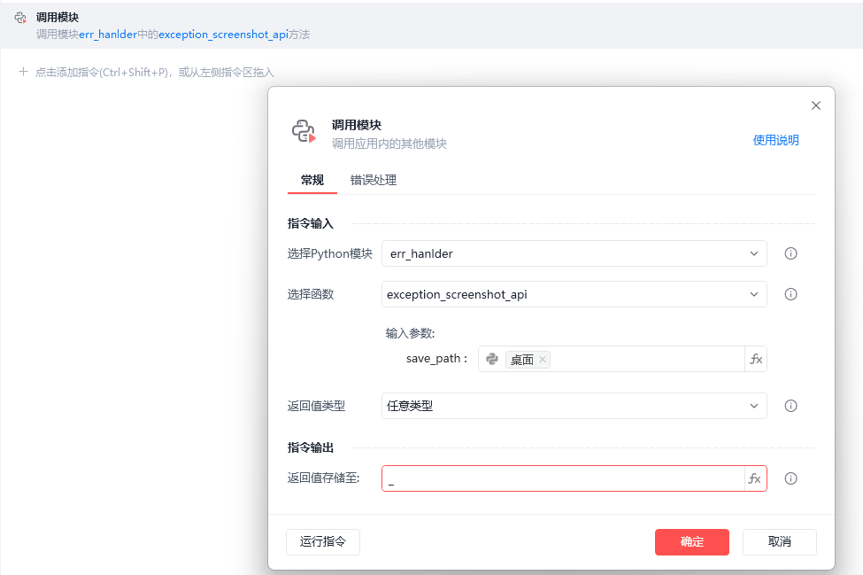Click chevron of 任意类型 combo box
Image resolution: width=863 pixels, height=575 pixels.
pyautogui.click(x=753, y=406)
